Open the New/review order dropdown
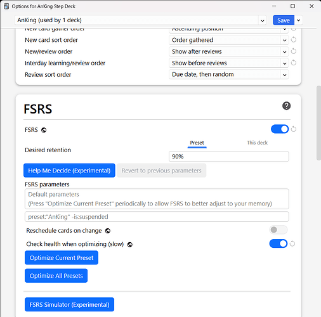The image size is (321, 317). [229, 51]
